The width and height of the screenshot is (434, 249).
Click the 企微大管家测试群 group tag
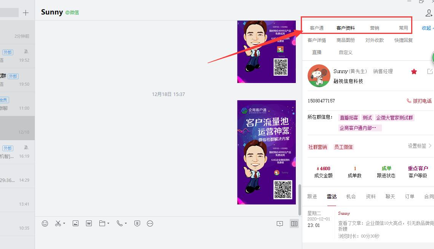pyautogui.click(x=394, y=118)
